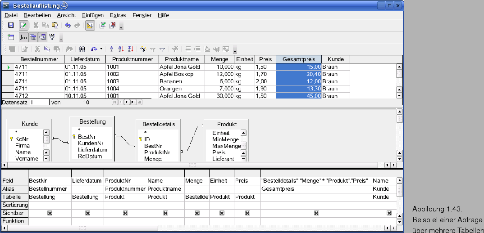
Task: Select the row header of the Bananen record
Action: (x=8, y=81)
